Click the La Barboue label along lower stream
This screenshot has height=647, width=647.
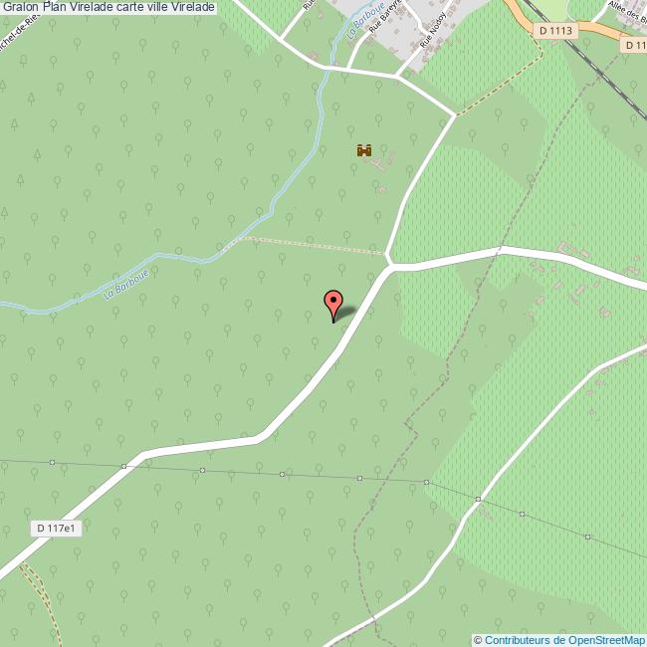point(125,285)
